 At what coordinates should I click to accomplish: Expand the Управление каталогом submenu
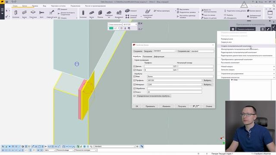pyautogui.click(x=246, y=77)
